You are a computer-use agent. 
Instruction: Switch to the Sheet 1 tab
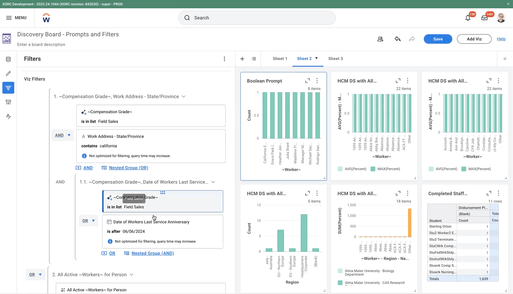tap(280, 59)
